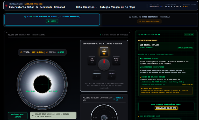Viewport: 199px width, 120px height.
Task: Activate the Calcio-K filter button
Action: pos(112,75)
